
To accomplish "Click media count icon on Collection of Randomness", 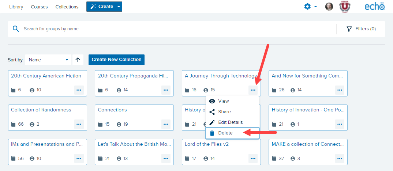I will point(13,124).
